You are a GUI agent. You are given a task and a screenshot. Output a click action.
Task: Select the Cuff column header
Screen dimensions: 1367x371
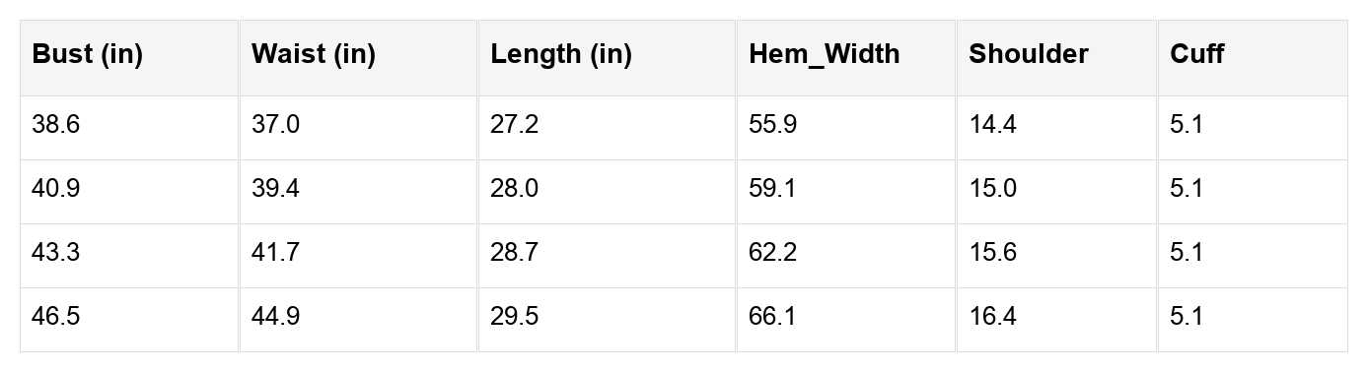coord(1197,54)
